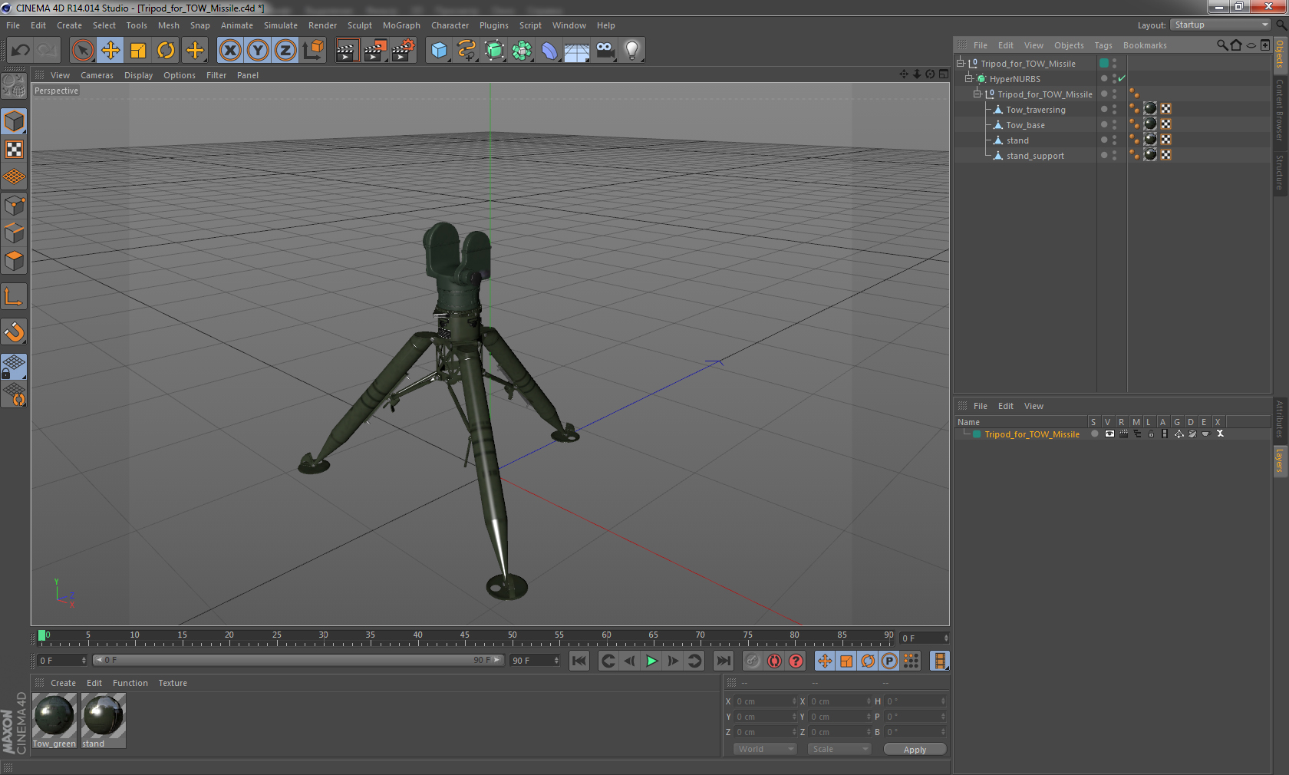Image resolution: width=1289 pixels, height=775 pixels.
Task: Click the Undo arrow icon
Action: (21, 51)
